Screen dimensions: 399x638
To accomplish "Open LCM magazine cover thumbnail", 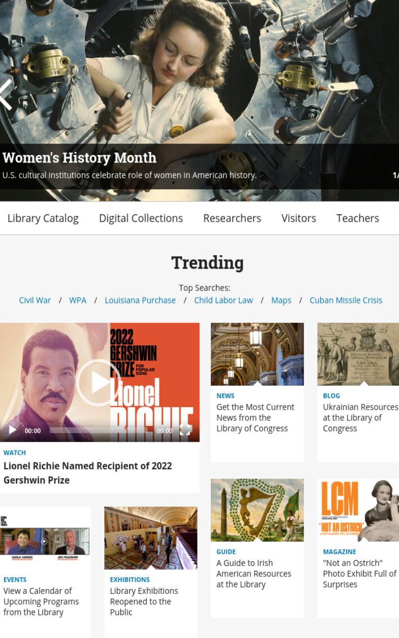I will [x=358, y=510].
